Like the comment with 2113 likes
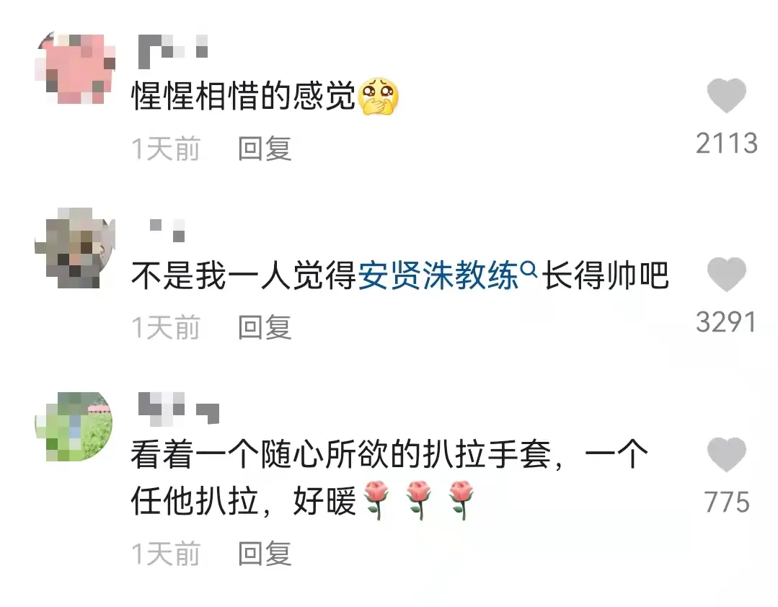 point(726,95)
